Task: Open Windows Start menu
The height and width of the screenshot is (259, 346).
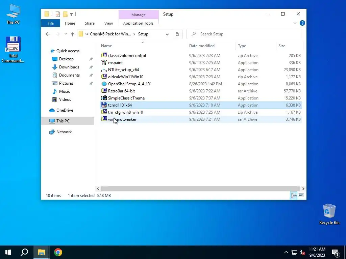Action: point(8,252)
